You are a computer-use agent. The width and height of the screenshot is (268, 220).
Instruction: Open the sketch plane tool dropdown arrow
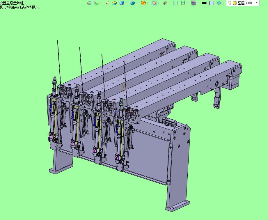point(101,3)
